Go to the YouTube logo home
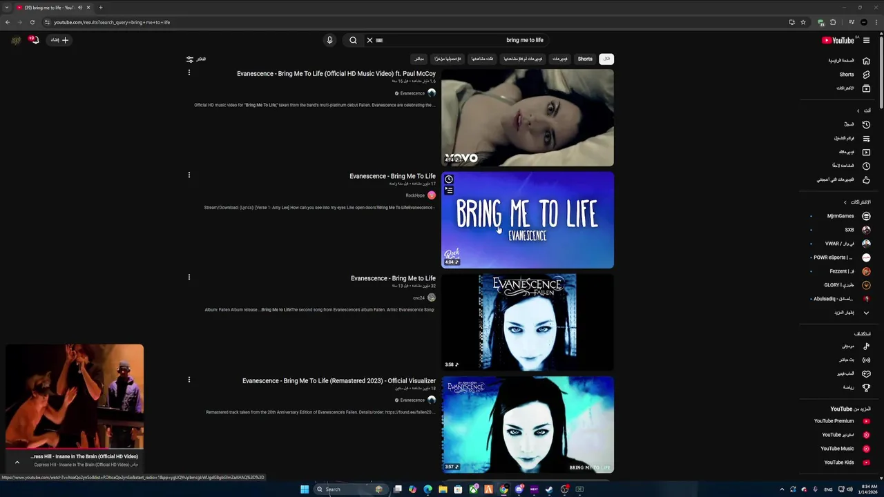 838,40
